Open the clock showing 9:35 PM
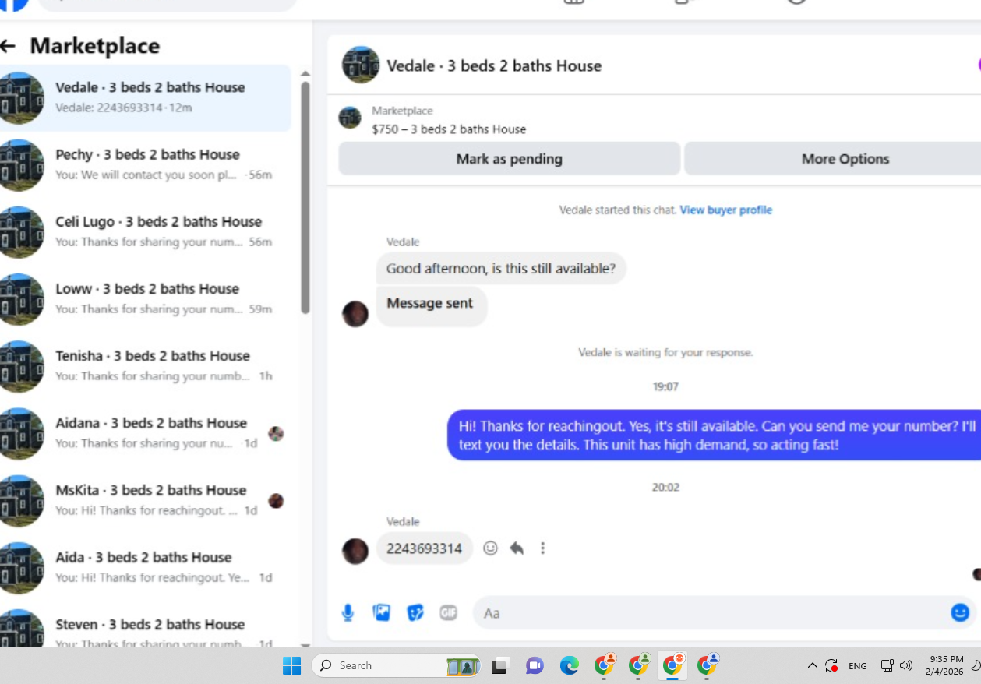Viewport: 981px width, 684px height. tap(944, 665)
